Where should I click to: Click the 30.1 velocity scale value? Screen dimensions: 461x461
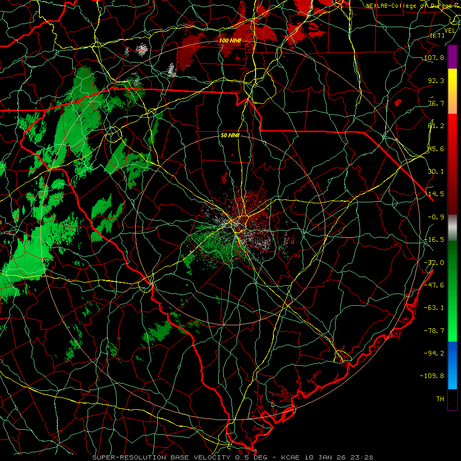coord(436,172)
